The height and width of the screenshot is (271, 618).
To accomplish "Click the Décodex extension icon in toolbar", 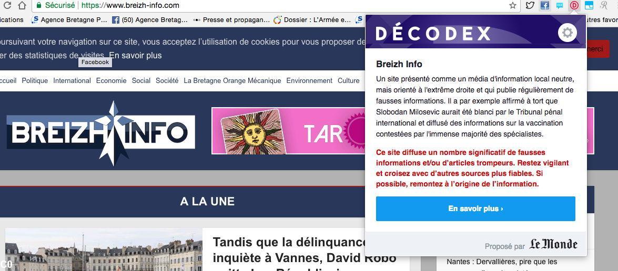I will click(574, 5).
